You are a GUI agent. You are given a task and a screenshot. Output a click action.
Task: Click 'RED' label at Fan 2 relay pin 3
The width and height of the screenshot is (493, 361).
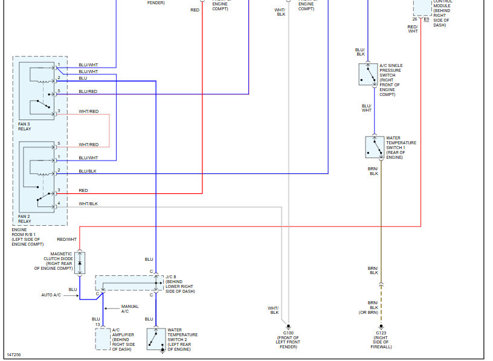tap(83, 190)
